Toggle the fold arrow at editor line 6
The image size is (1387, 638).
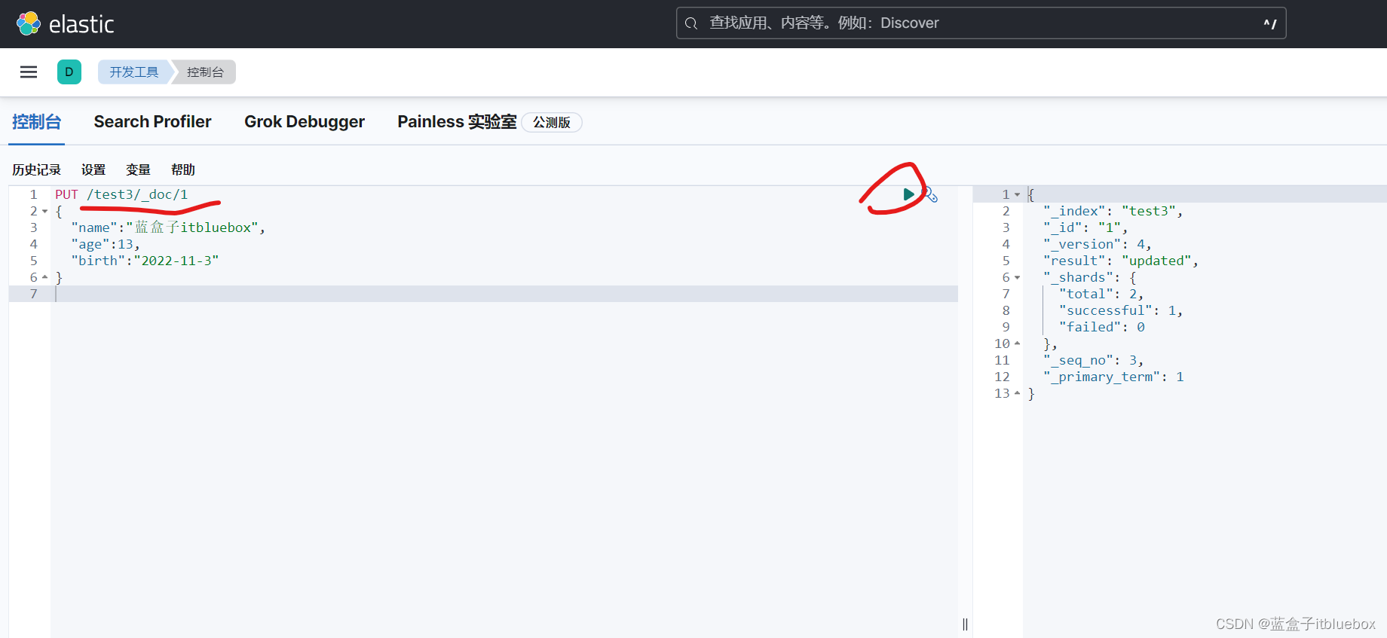click(x=45, y=277)
